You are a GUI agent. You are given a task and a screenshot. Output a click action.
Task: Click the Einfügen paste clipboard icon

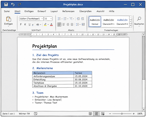pos(9,19)
